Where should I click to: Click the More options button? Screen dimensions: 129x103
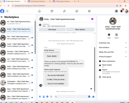tap(80, 30)
